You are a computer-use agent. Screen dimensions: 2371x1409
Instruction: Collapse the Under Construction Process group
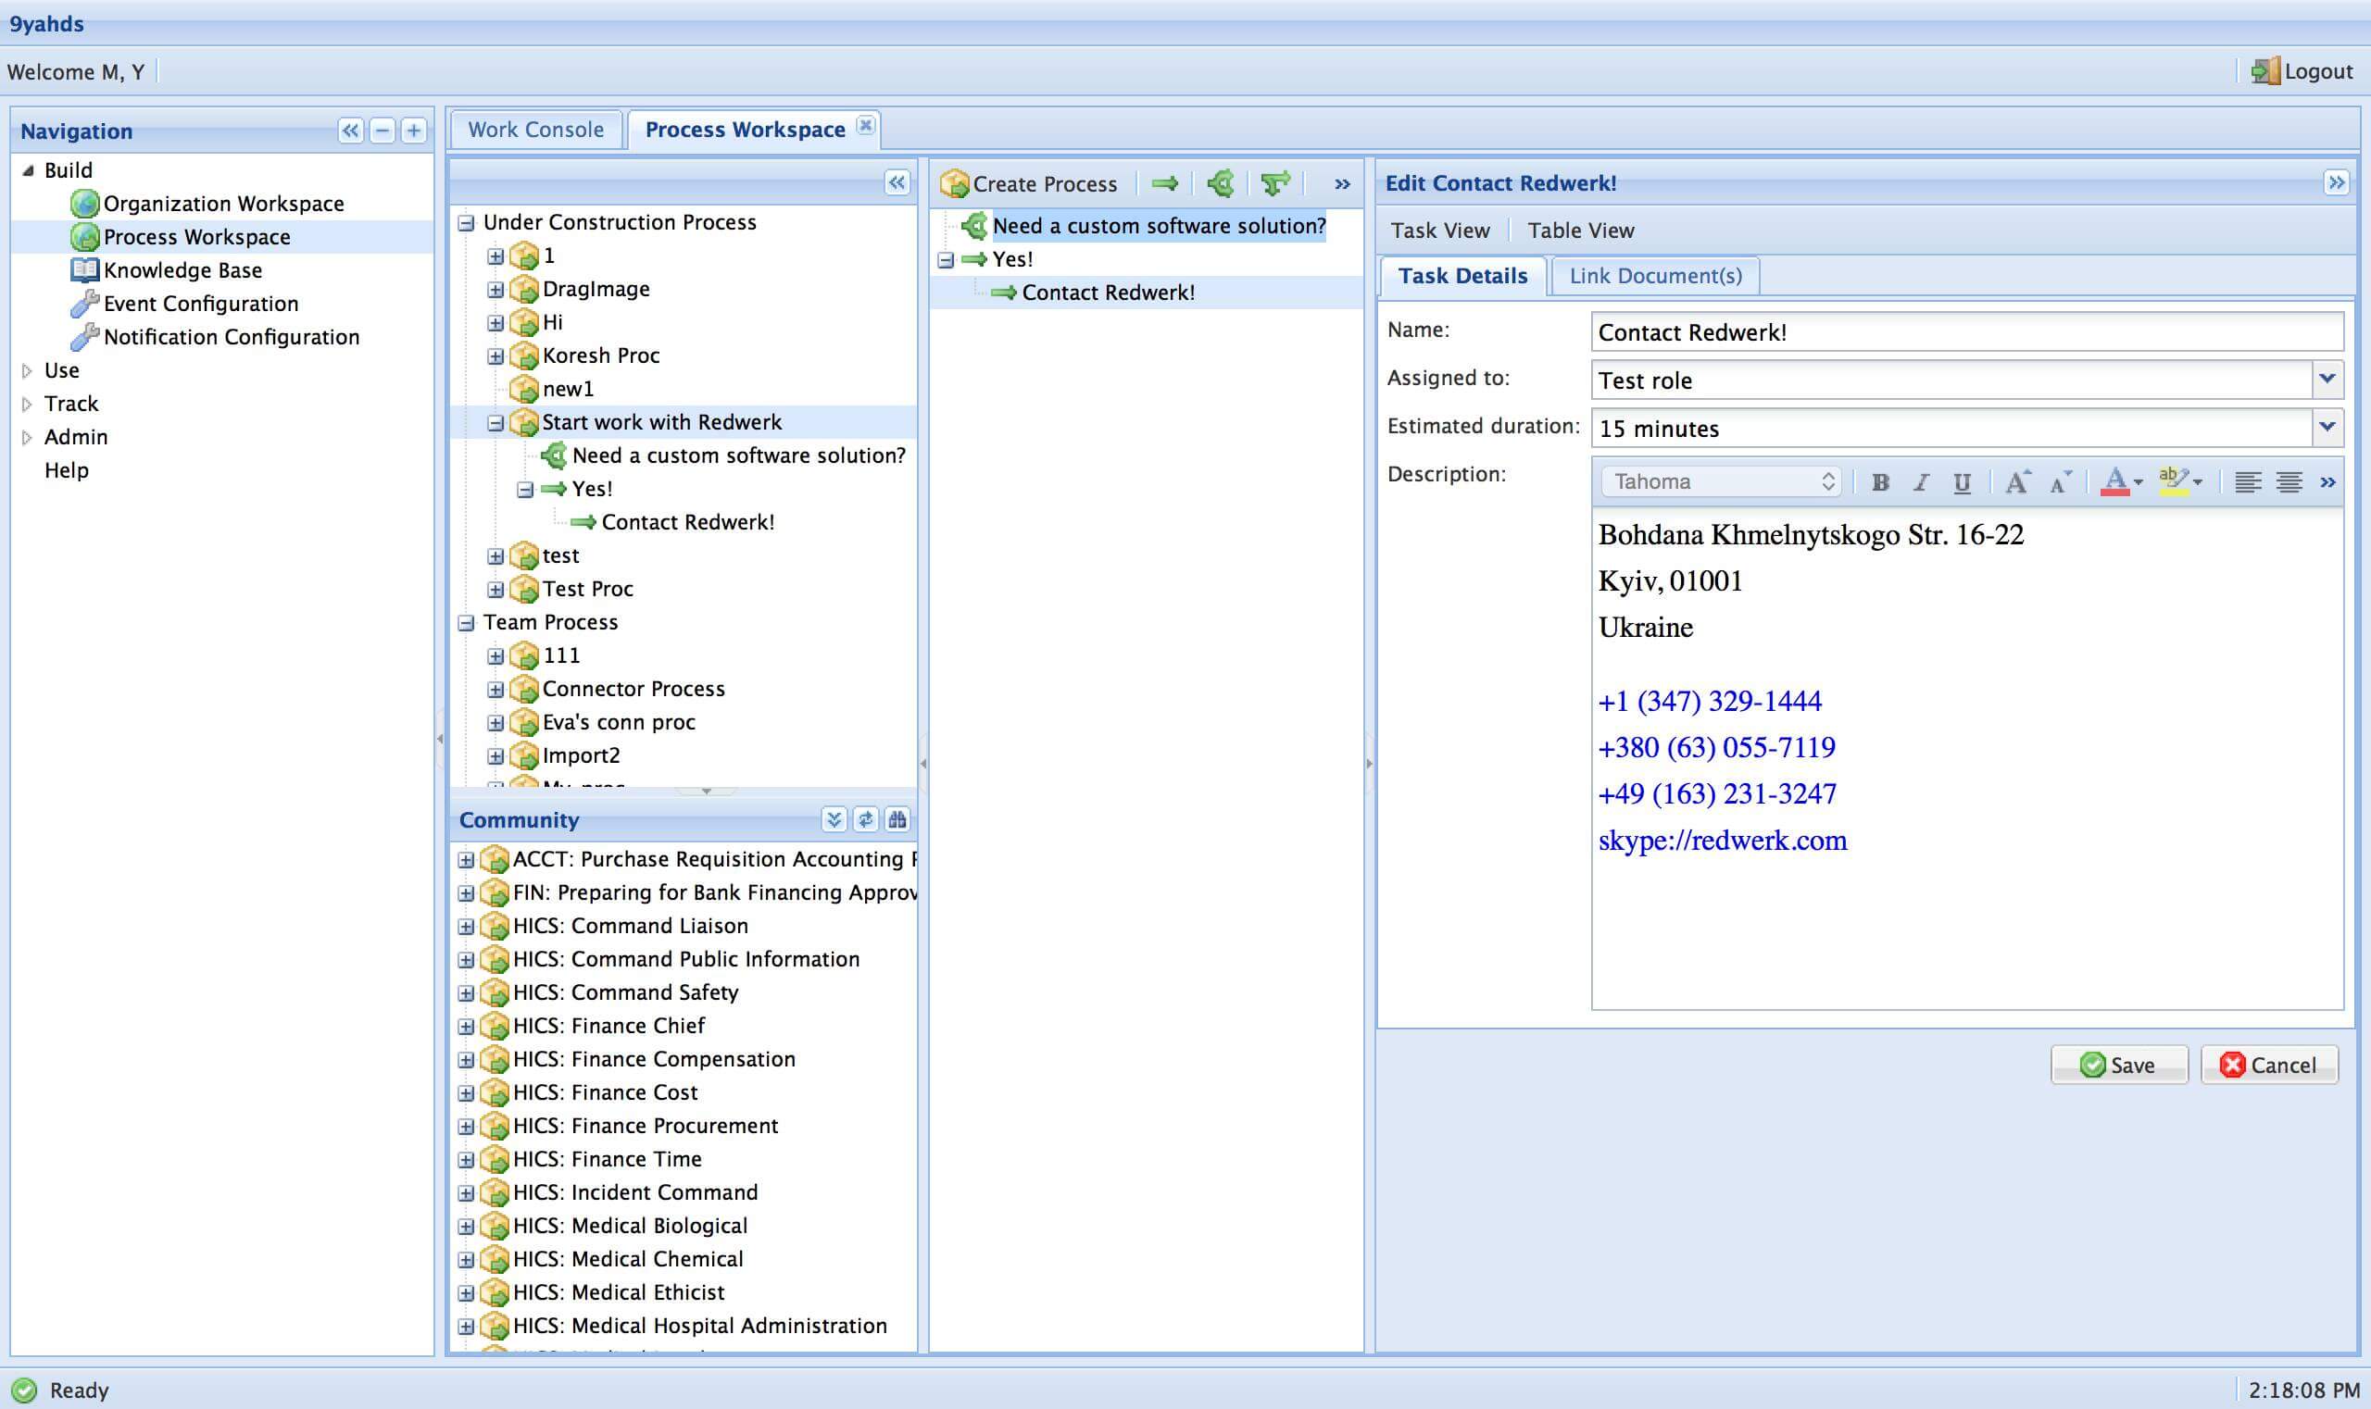[x=466, y=223]
